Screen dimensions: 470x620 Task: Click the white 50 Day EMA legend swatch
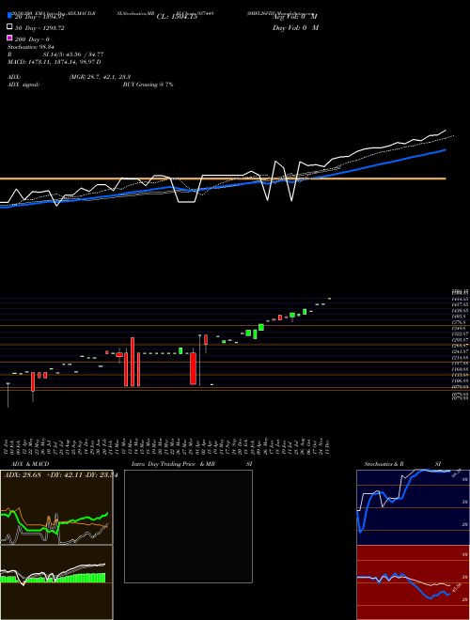(9, 27)
